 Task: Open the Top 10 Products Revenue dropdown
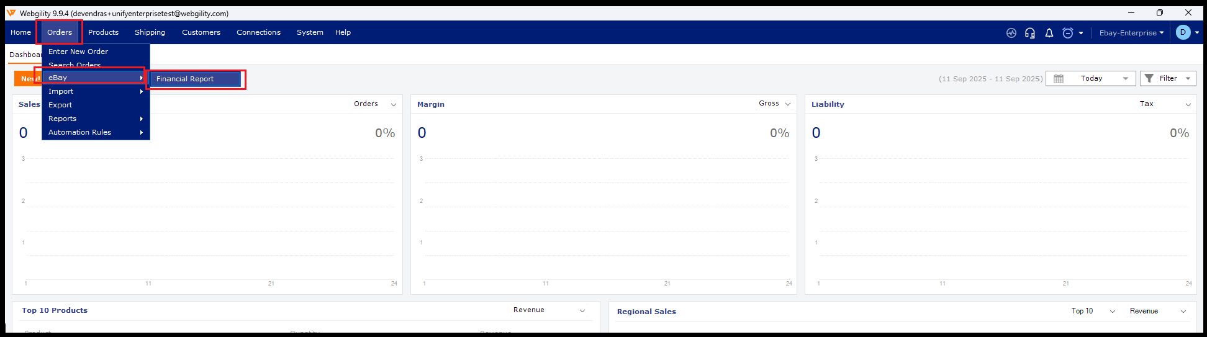(549, 310)
